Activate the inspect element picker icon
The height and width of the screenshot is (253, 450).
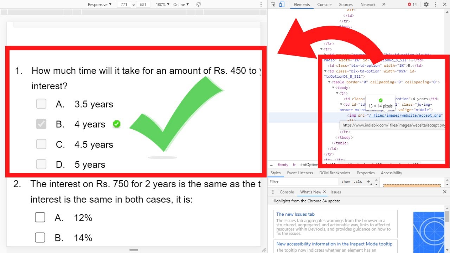273,5
